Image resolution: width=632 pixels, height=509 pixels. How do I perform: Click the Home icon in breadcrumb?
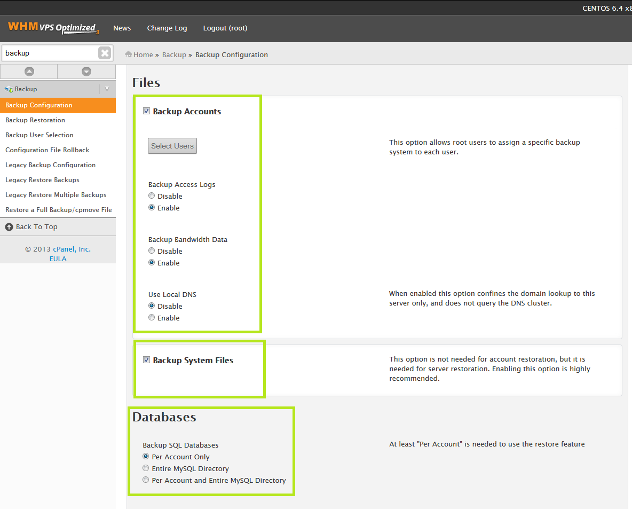[128, 54]
